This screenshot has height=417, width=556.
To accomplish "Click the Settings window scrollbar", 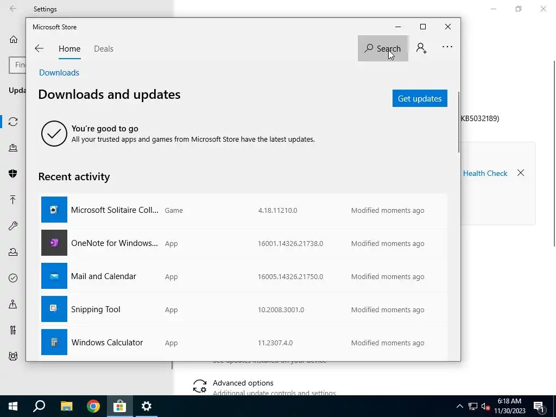I will click(554, 154).
